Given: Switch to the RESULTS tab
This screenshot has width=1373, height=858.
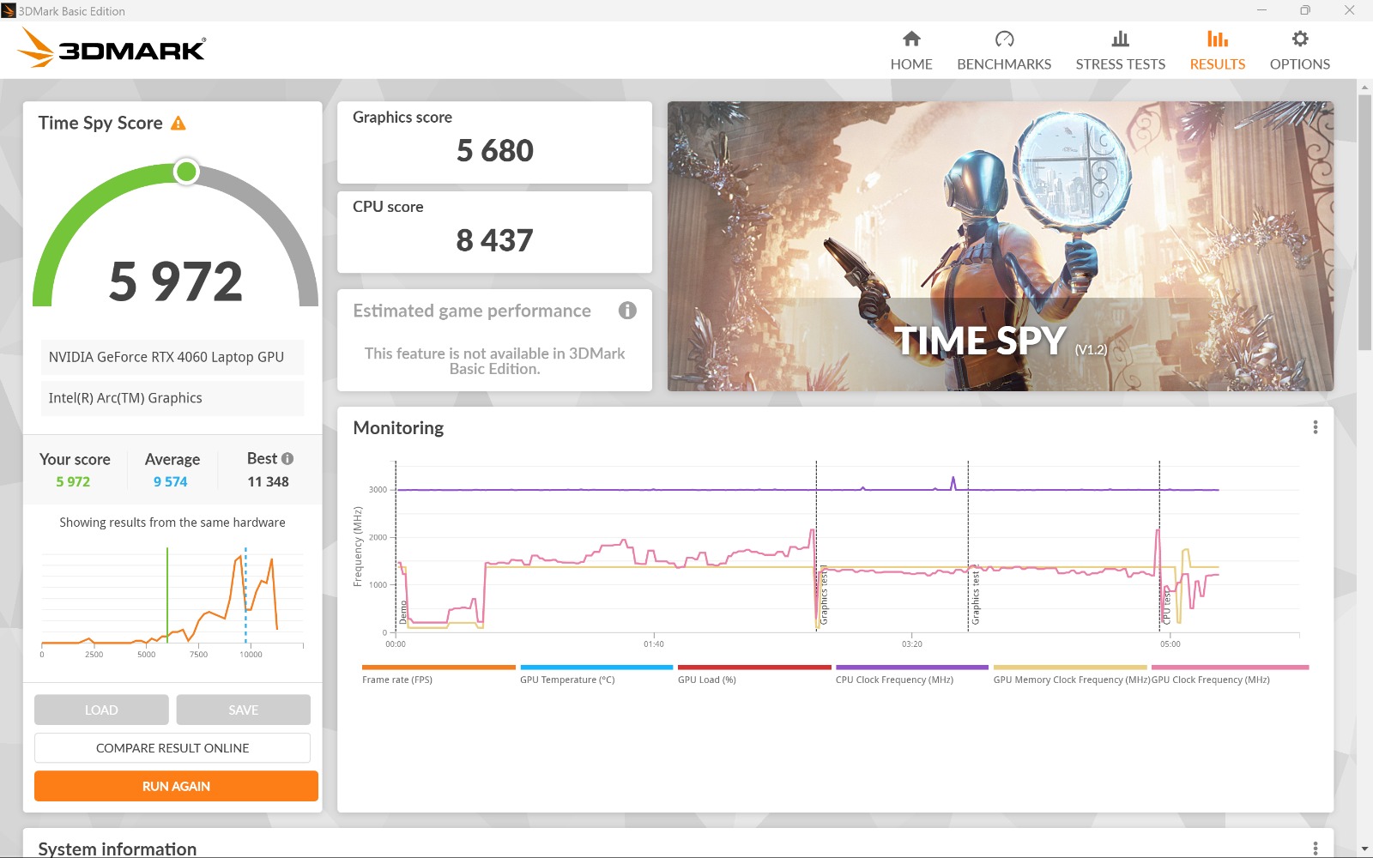Looking at the screenshot, I should pos(1217,51).
